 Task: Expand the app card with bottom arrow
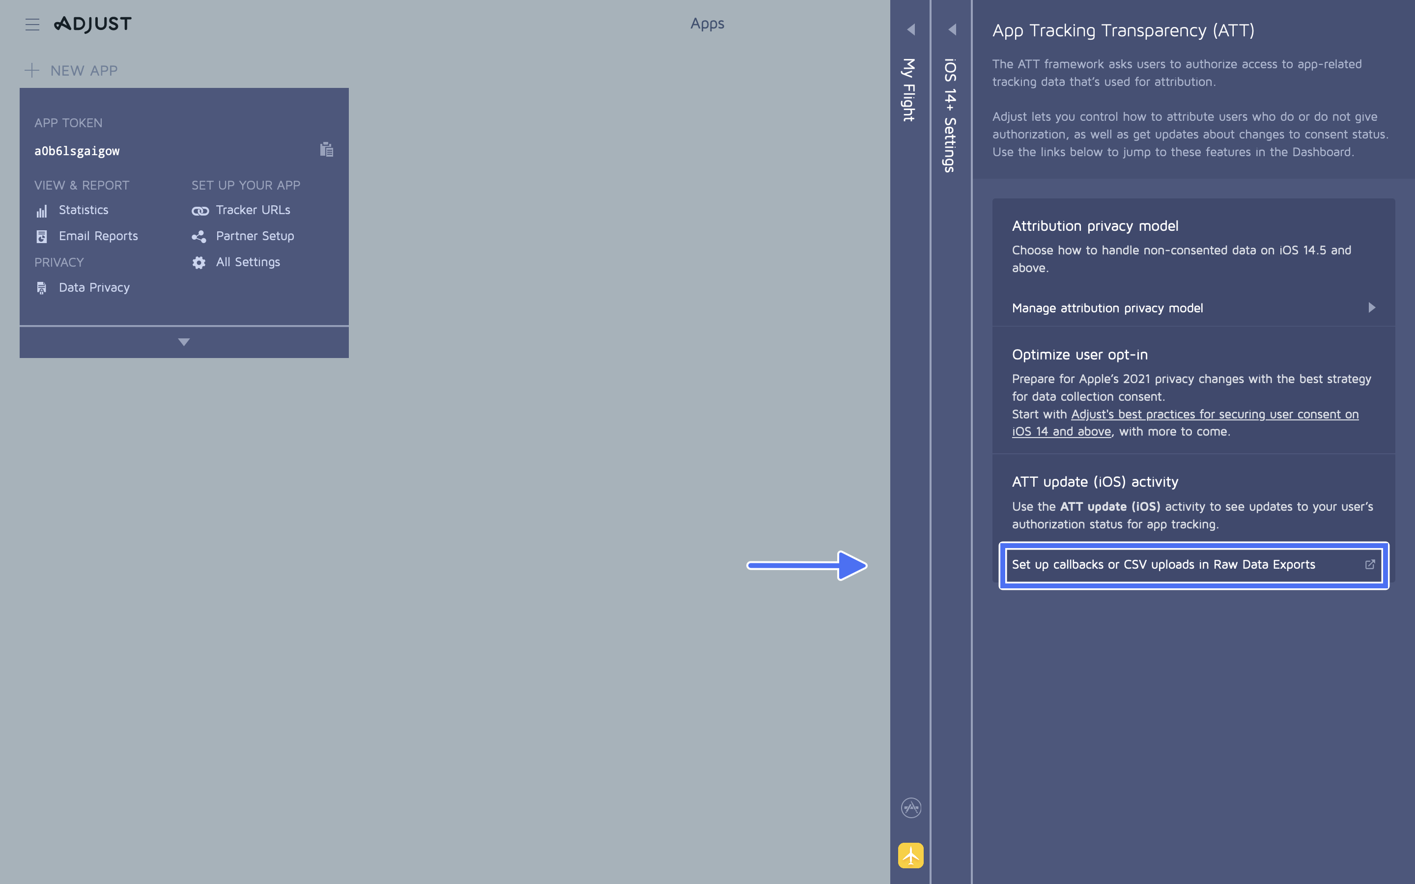(184, 342)
